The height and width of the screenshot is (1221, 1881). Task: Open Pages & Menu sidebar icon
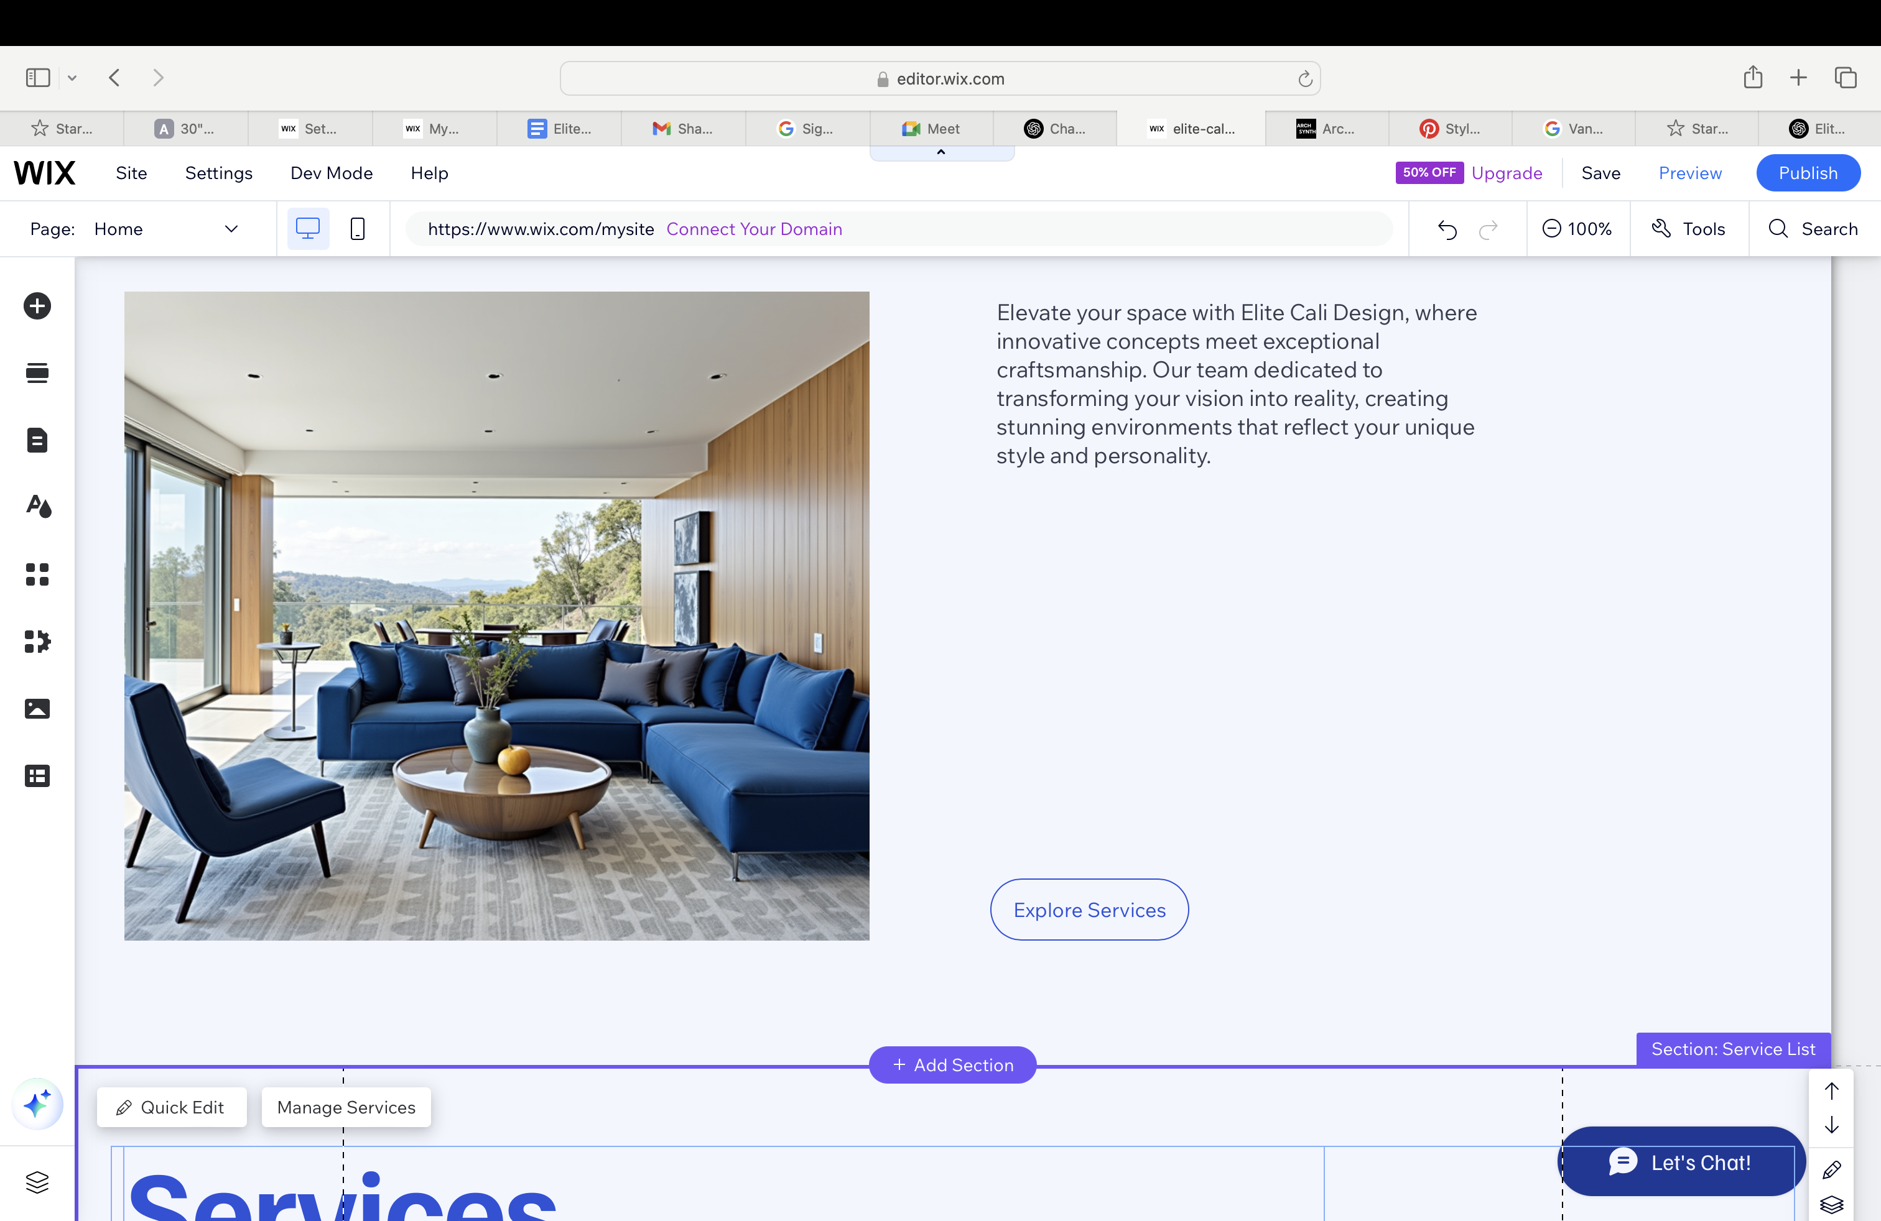point(37,440)
